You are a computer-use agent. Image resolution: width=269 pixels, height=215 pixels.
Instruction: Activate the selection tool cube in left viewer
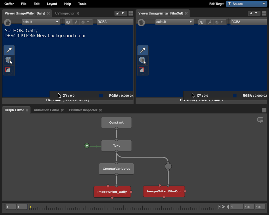pos(9,60)
